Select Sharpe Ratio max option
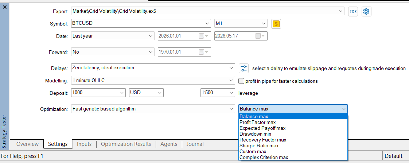This screenshot has height=163, width=409. click(x=293, y=146)
